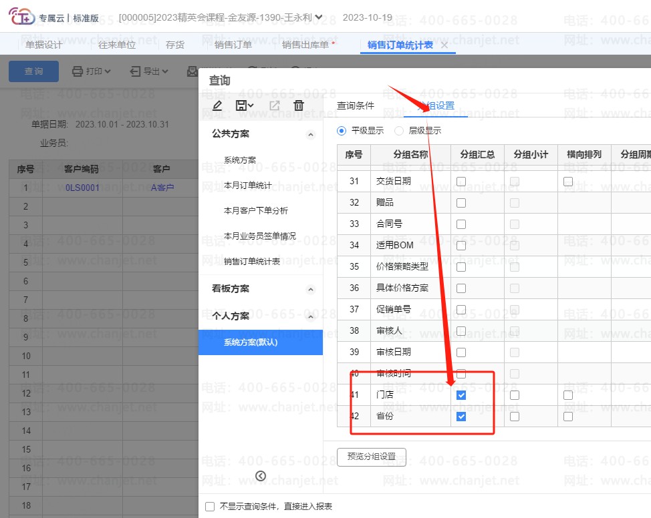651x518 pixels.
Task: Click the save scheme floppy disk icon
Action: click(241, 105)
